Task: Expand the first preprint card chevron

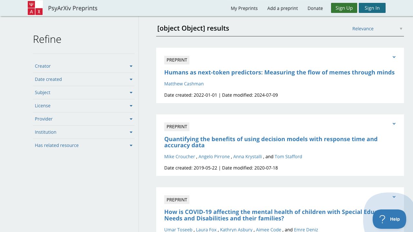Action: coord(394,57)
